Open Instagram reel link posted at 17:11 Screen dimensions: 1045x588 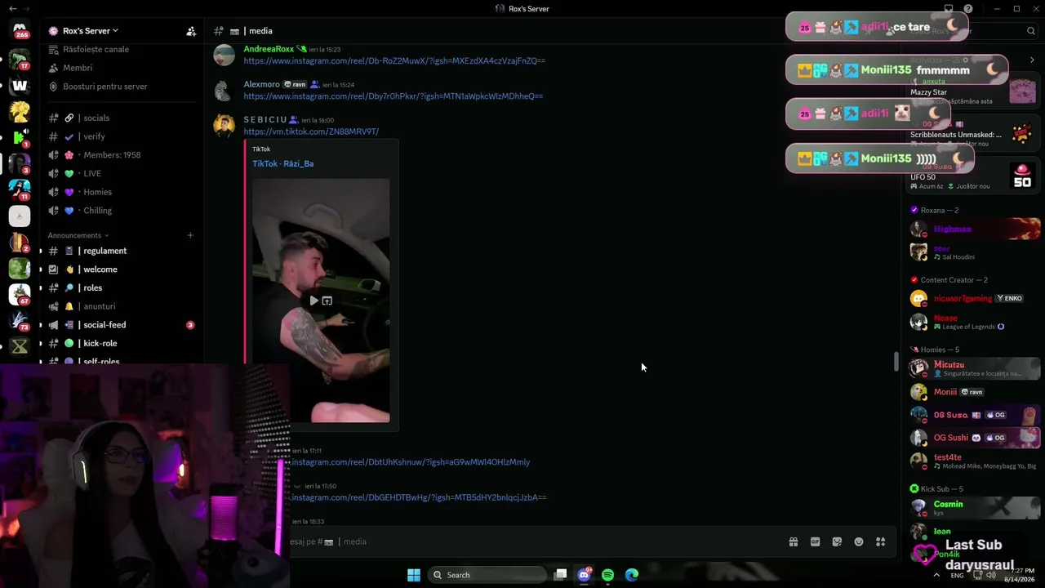[411, 462]
